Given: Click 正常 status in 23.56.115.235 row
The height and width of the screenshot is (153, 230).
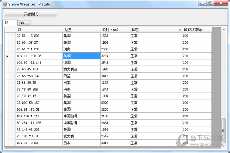Looking at the screenshot, I should pos(156,36).
